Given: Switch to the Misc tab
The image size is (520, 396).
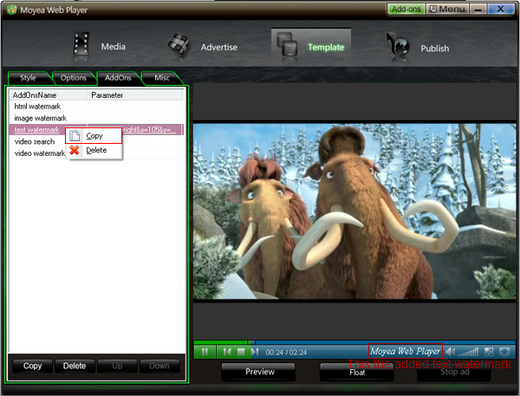Looking at the screenshot, I should 162,78.
